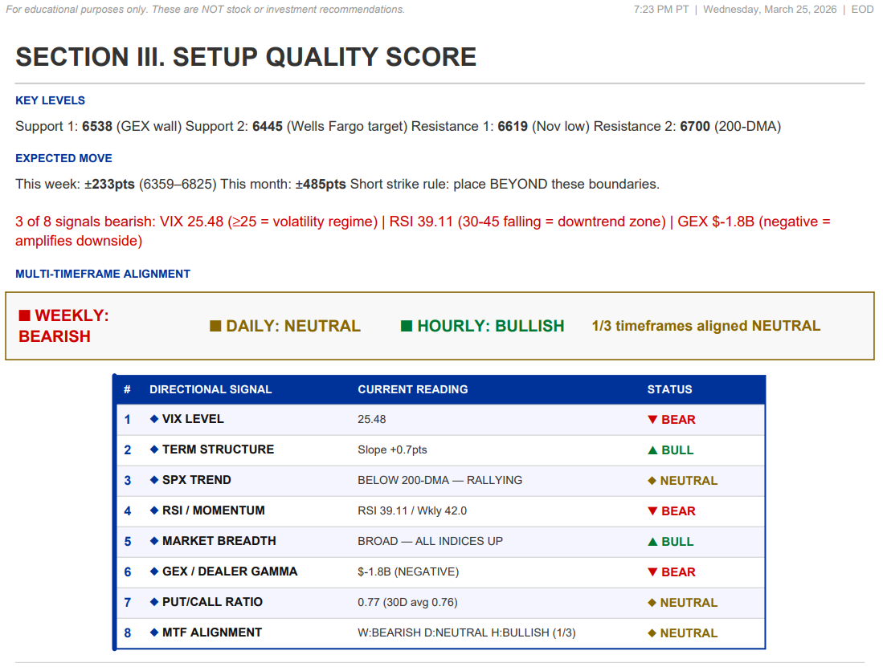Image resolution: width=883 pixels, height=667 pixels.
Task: Click the red bear arrow for GEX / DEALER GAMMA
Action: pos(653,572)
